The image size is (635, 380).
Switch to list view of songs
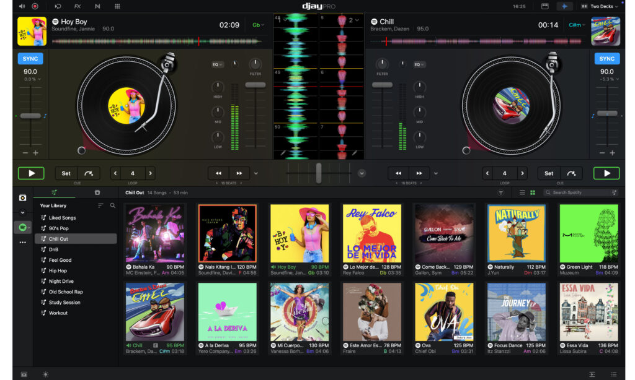tap(522, 193)
